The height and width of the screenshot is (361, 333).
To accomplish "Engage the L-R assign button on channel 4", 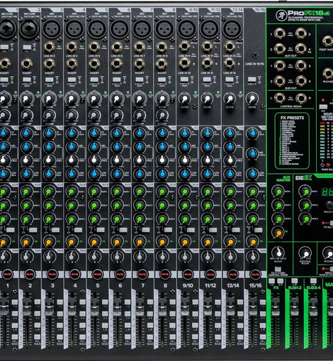I will (x=82, y=325).
